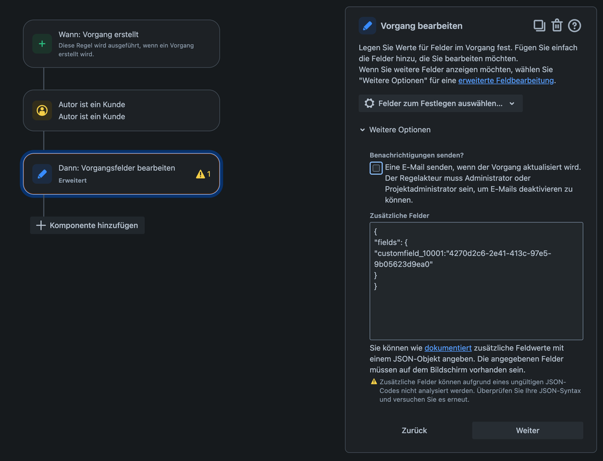This screenshot has width=603, height=461.
Task: Click the gear icon in the field selector
Action: (369, 103)
